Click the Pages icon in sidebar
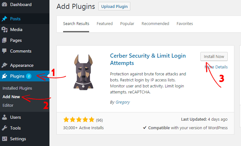 pyautogui.click(x=4, y=40)
